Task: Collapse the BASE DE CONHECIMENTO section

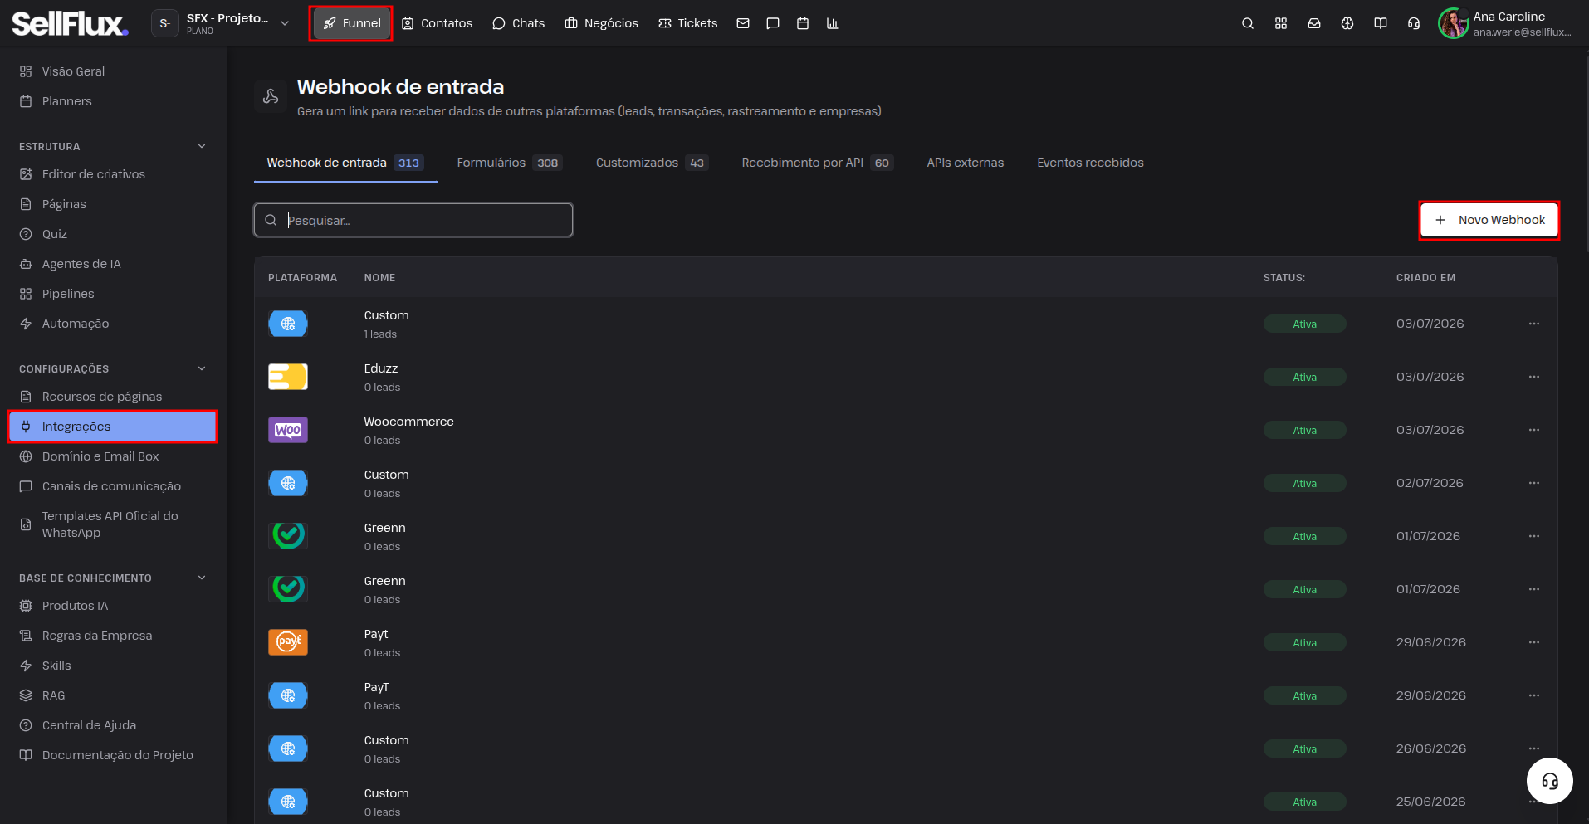Action: pyautogui.click(x=202, y=578)
